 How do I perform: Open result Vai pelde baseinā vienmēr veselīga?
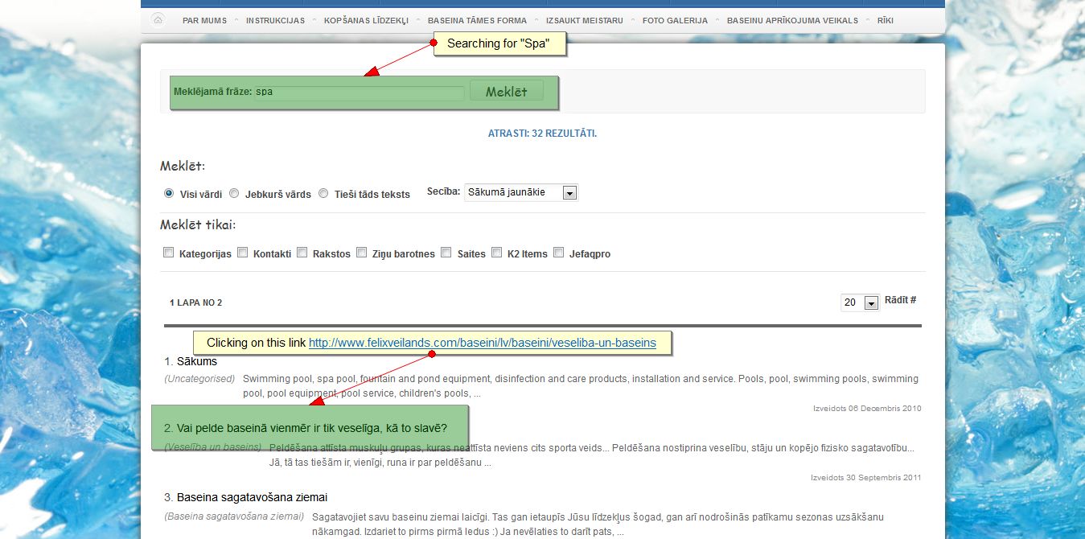[311, 427]
